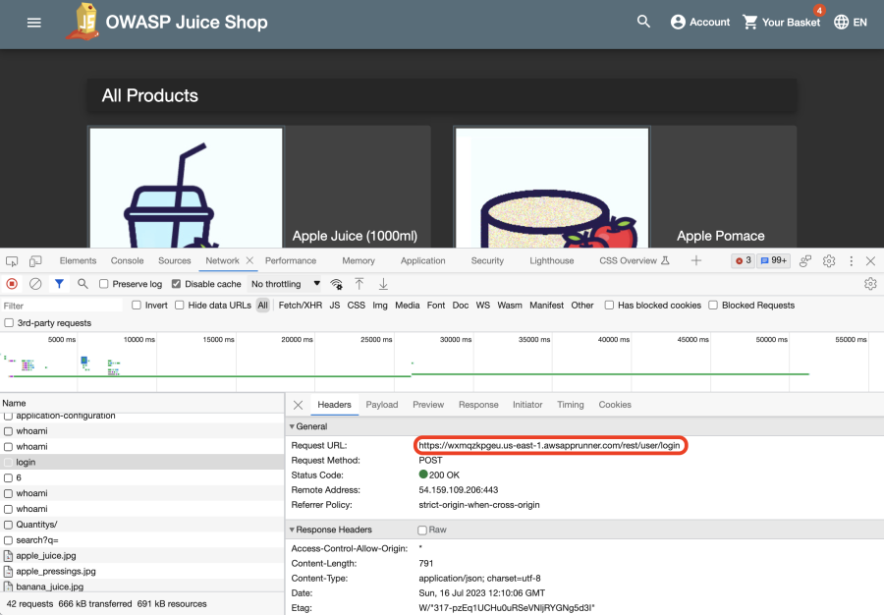Click the search magnifier in the shop header
The height and width of the screenshot is (615, 884).
[643, 22]
